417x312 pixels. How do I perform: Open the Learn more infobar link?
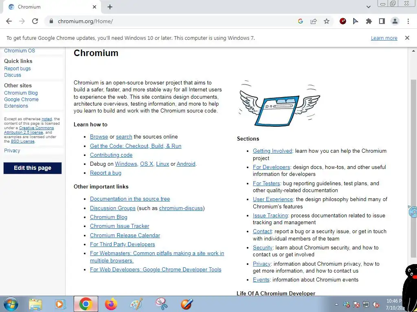[x=384, y=38]
